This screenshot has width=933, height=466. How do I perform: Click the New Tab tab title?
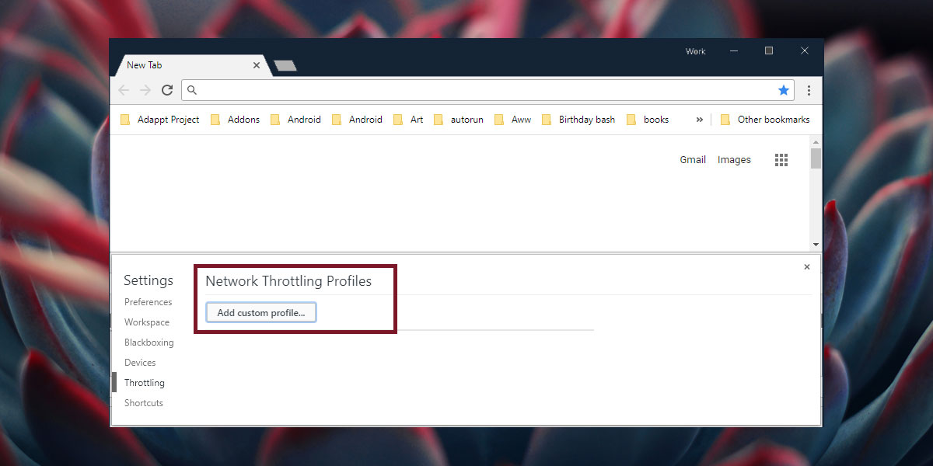[x=144, y=65]
